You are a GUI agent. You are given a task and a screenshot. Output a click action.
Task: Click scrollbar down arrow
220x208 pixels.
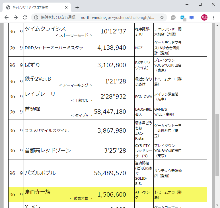(x=217, y=205)
